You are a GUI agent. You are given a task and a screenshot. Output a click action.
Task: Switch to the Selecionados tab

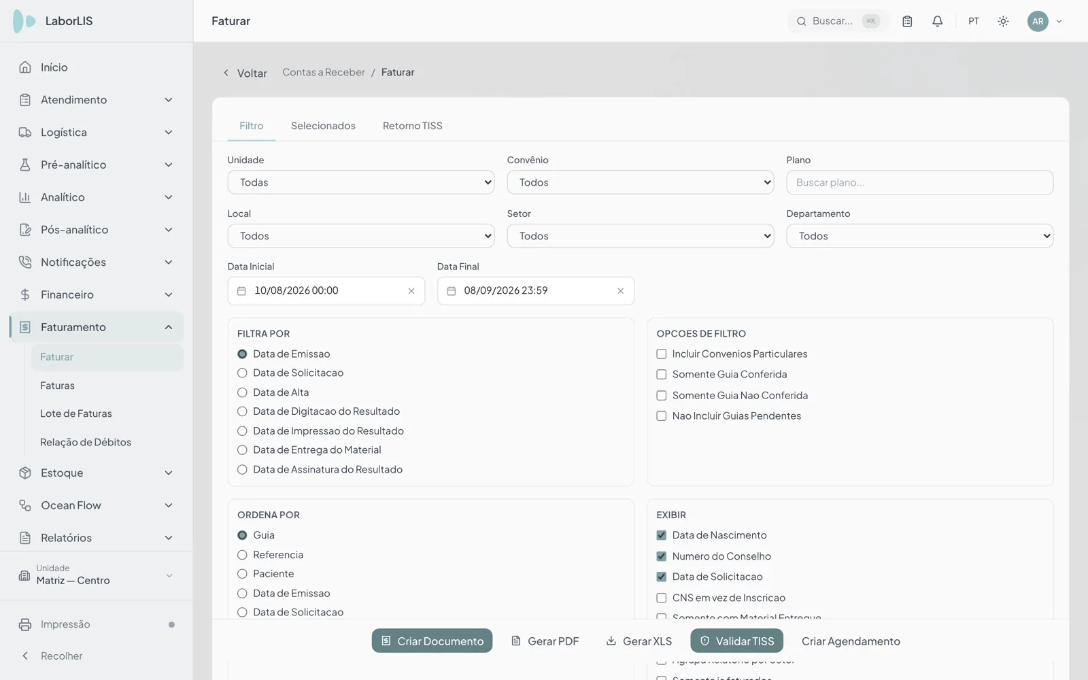323,126
